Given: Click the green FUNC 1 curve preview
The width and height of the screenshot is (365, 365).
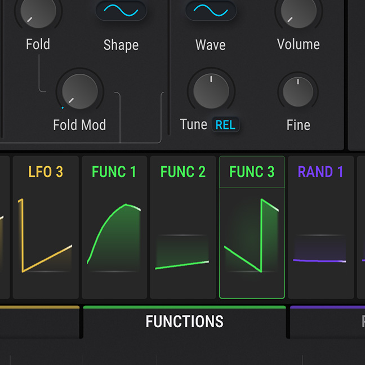Looking at the screenshot, I should point(114,237).
